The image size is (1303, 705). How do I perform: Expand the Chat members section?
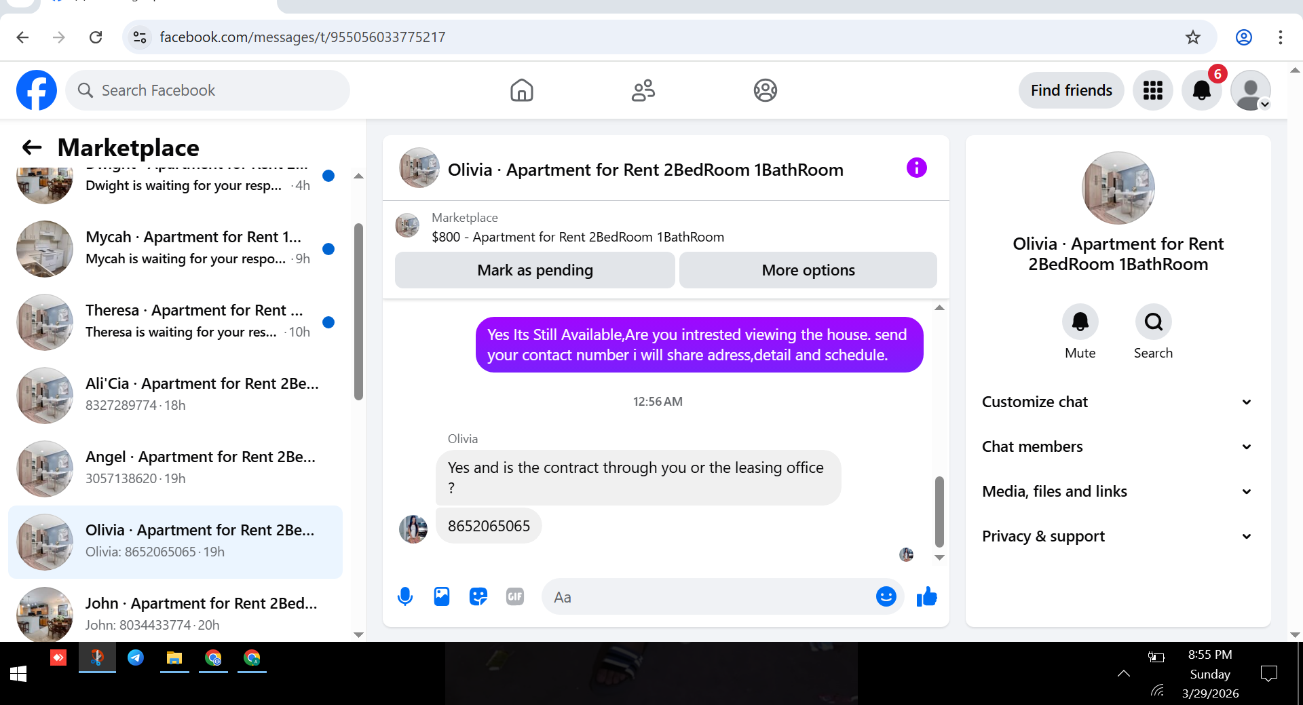[1116, 446]
